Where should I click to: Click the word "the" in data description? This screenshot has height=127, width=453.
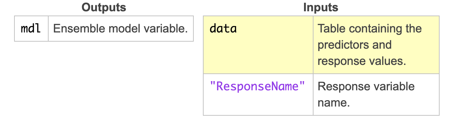pos(412,29)
